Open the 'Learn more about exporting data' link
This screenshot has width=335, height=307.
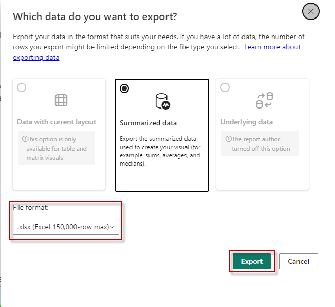click(272, 47)
